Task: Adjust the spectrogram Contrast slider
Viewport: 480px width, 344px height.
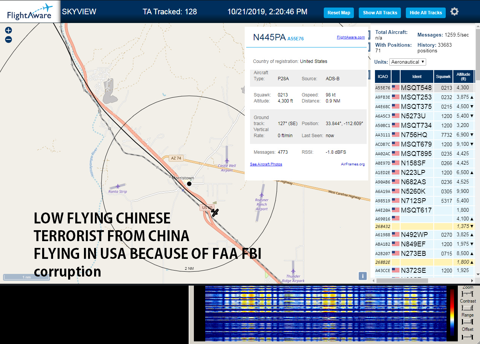Action: 467,308
